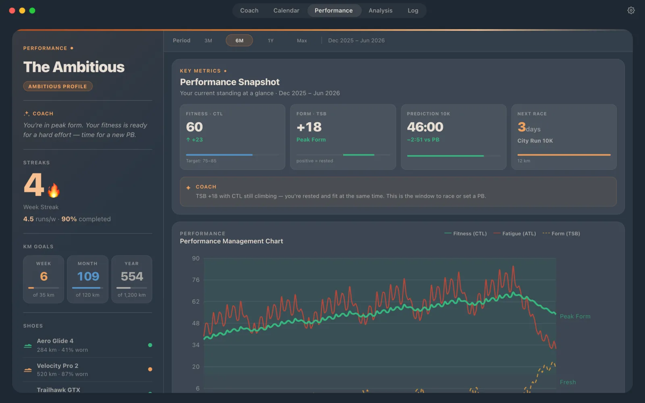Click the Aero Glide 4 shoe icon
Image resolution: width=645 pixels, height=403 pixels.
click(28, 345)
